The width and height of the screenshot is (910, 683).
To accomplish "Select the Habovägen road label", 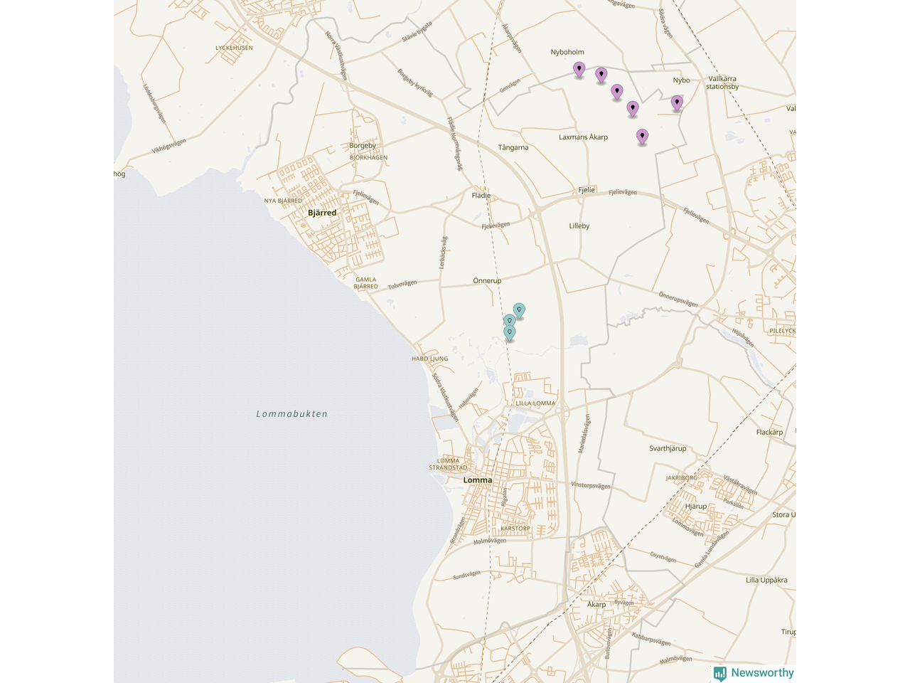I will [469, 398].
